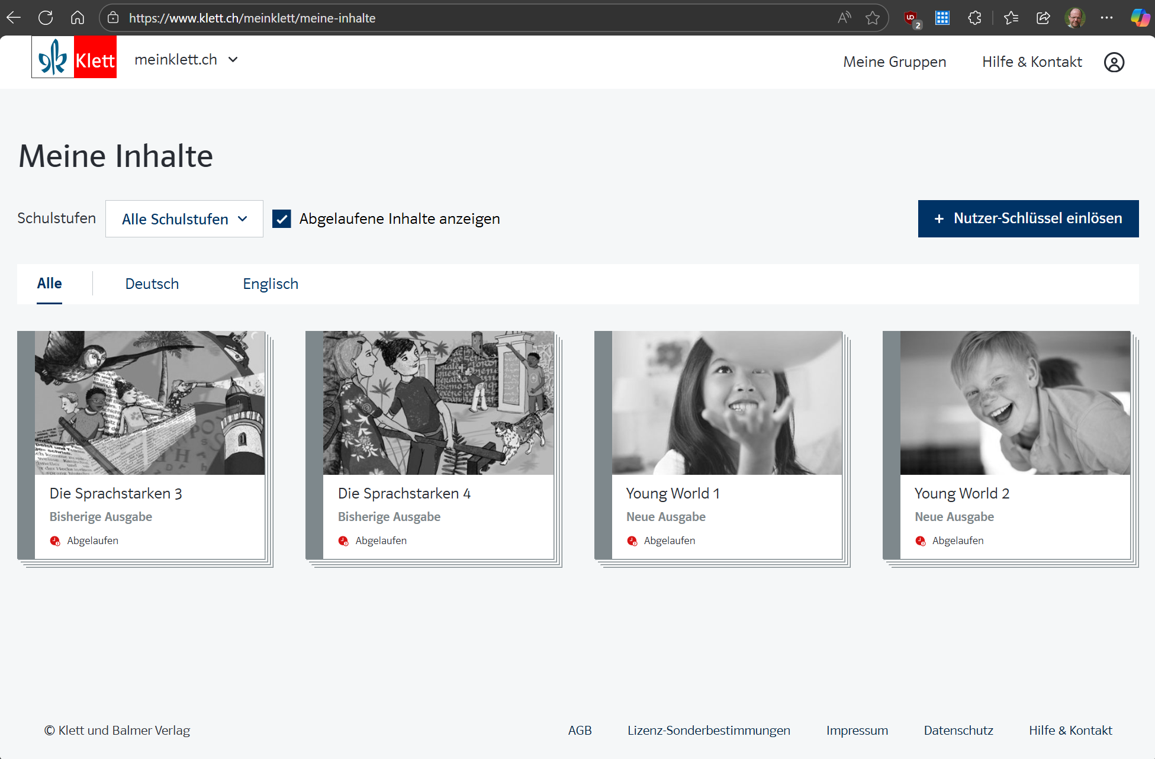The image size is (1155, 759).
Task: Click Nutzer-Schlüssel einlösen button
Action: (1028, 218)
